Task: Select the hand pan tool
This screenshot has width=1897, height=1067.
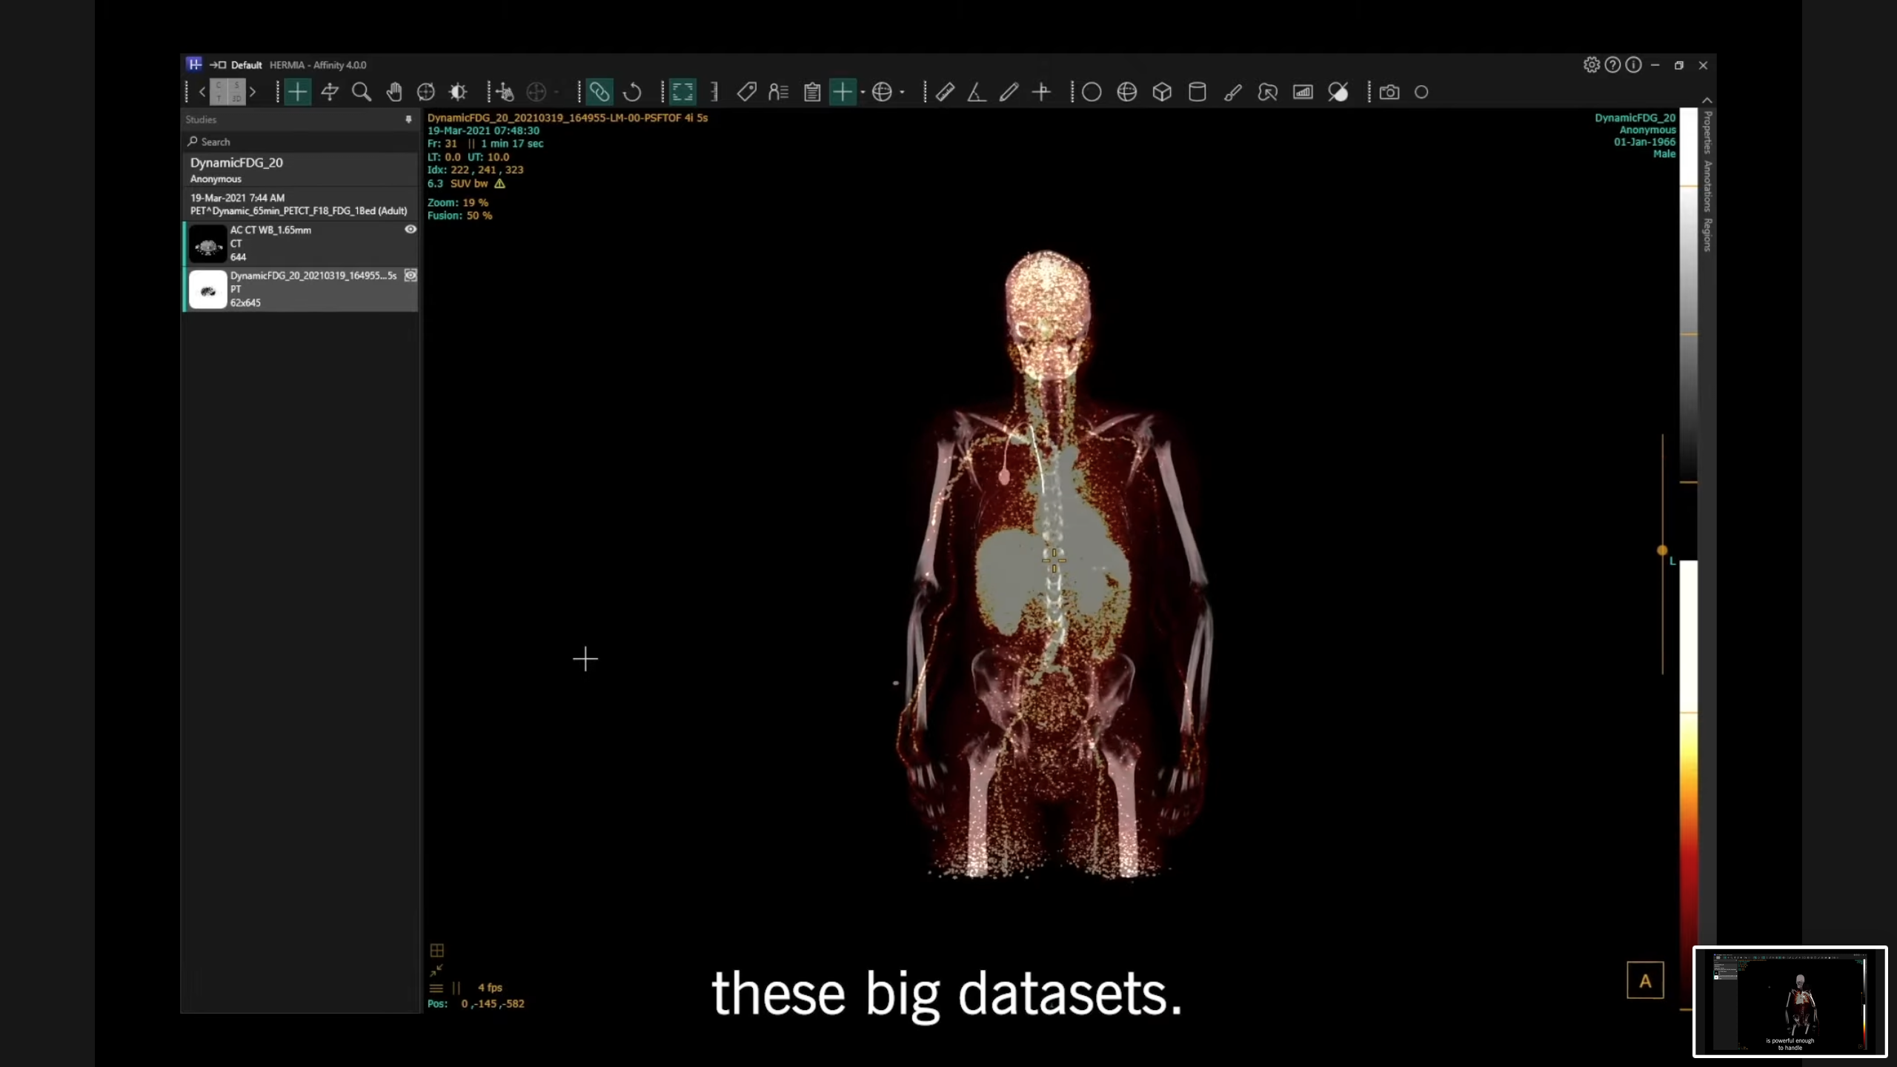Action: [394, 92]
